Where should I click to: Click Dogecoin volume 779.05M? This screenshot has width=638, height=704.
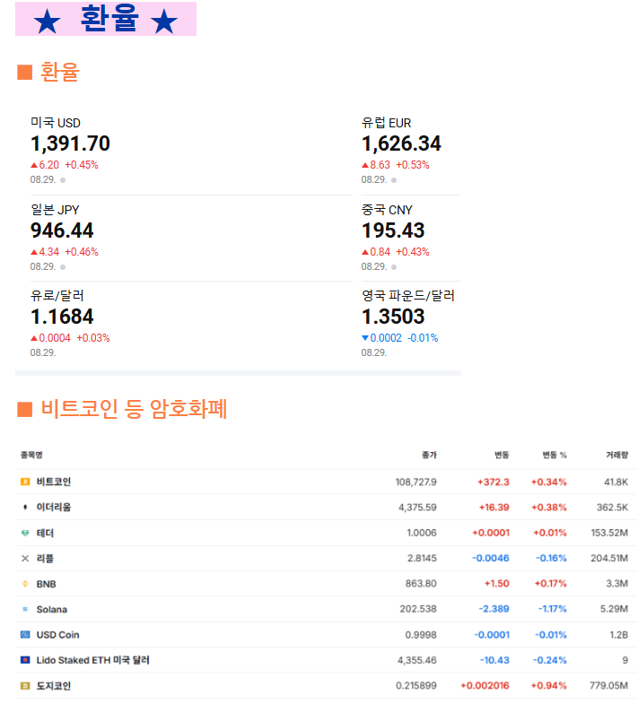coord(608,685)
